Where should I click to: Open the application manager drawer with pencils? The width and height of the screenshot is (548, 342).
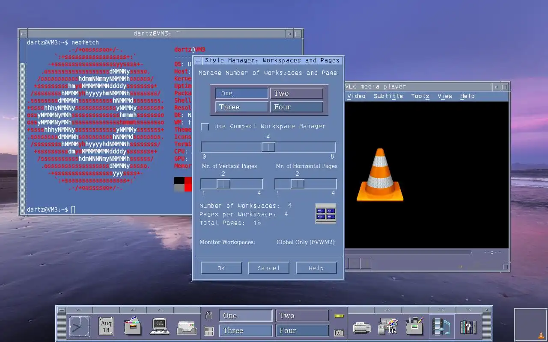point(414,327)
